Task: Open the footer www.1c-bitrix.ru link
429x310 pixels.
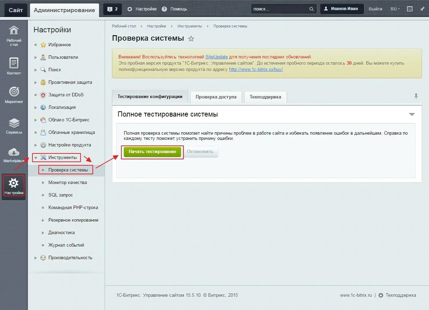Action: 356,295
